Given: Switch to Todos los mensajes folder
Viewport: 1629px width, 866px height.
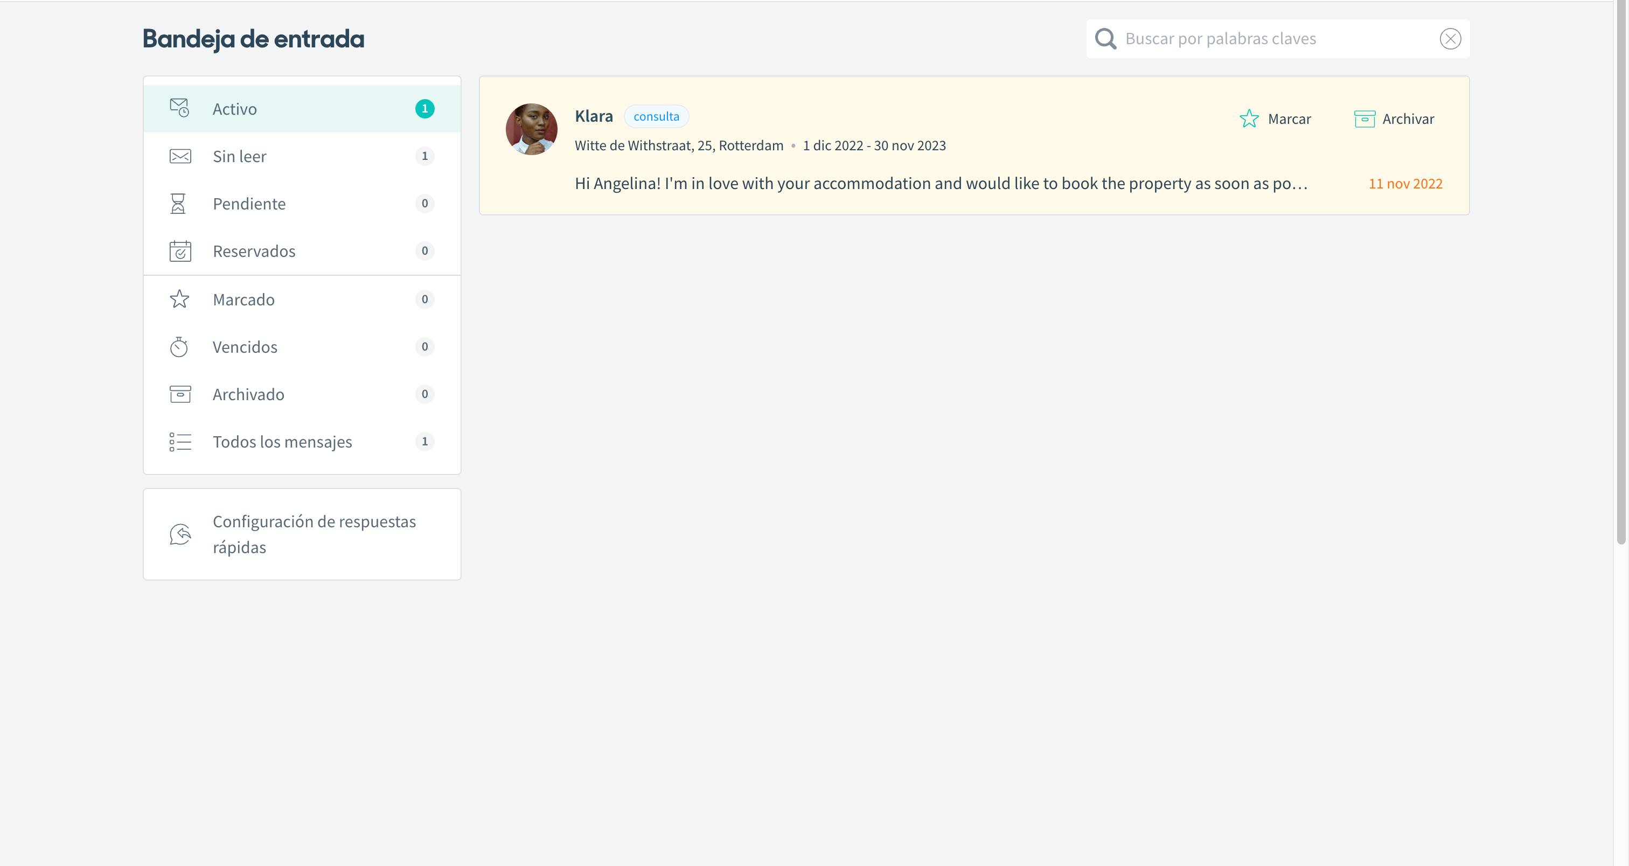Looking at the screenshot, I should point(282,442).
